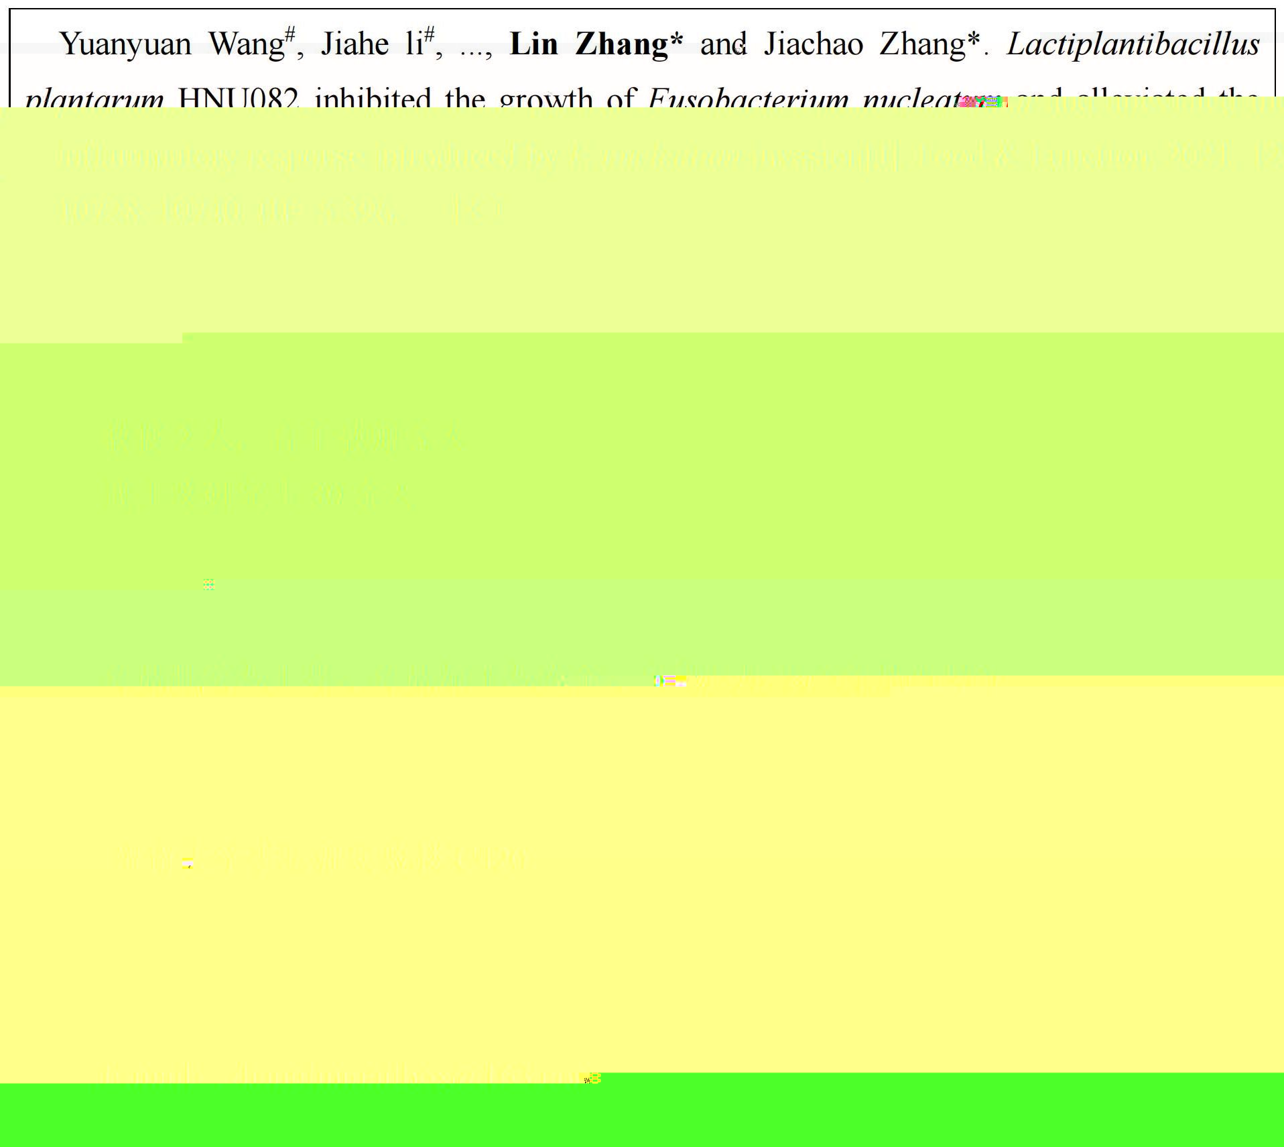Click the lowercase "li" after Jiahe
The width and height of the screenshot is (1284, 1147).
(414, 45)
